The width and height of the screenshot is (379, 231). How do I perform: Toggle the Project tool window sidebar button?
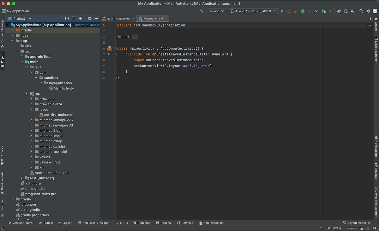(x=2, y=60)
